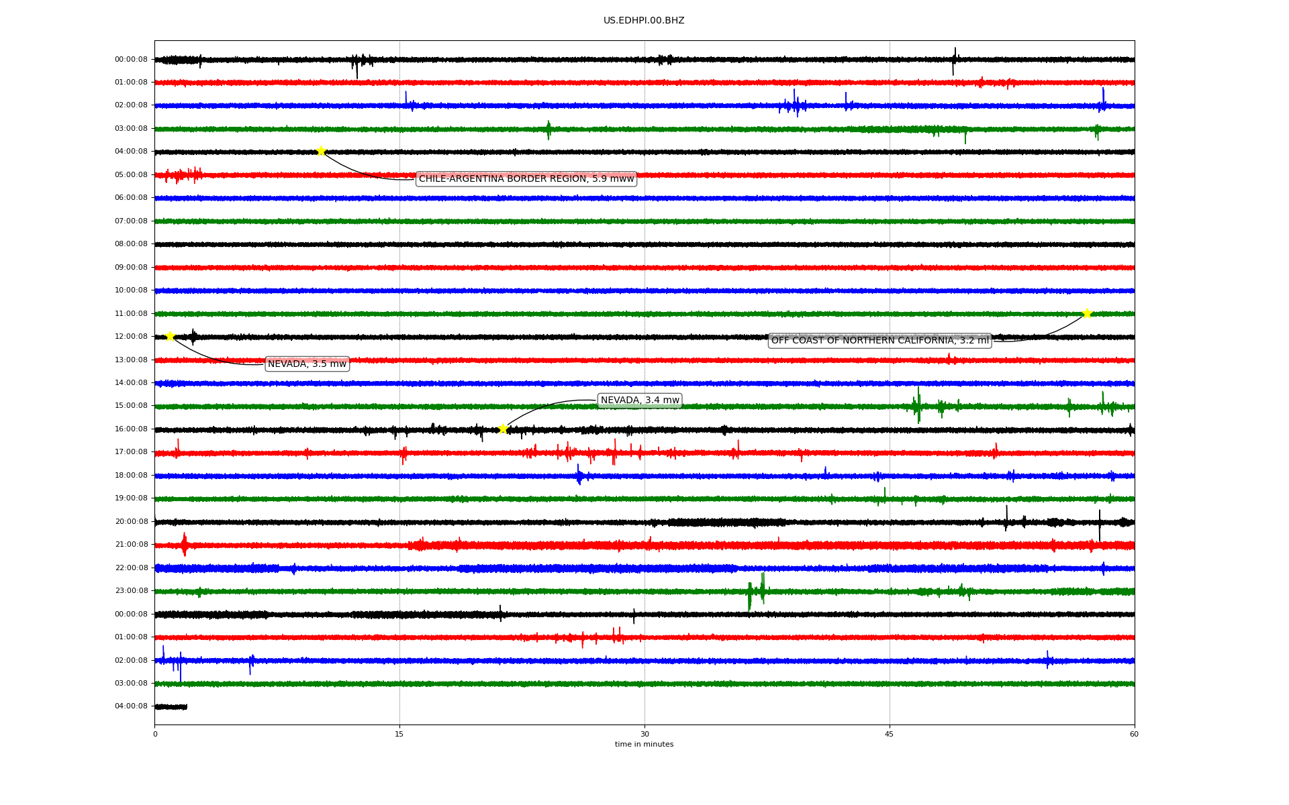The image size is (1289, 805).
Task: Click the 'time in minutes' axis label
Action: (x=643, y=745)
